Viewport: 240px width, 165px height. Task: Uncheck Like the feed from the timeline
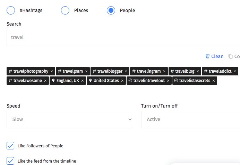click(10, 161)
